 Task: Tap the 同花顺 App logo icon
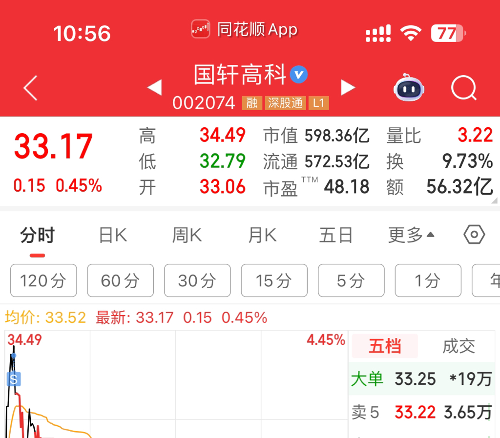pyautogui.click(x=201, y=29)
